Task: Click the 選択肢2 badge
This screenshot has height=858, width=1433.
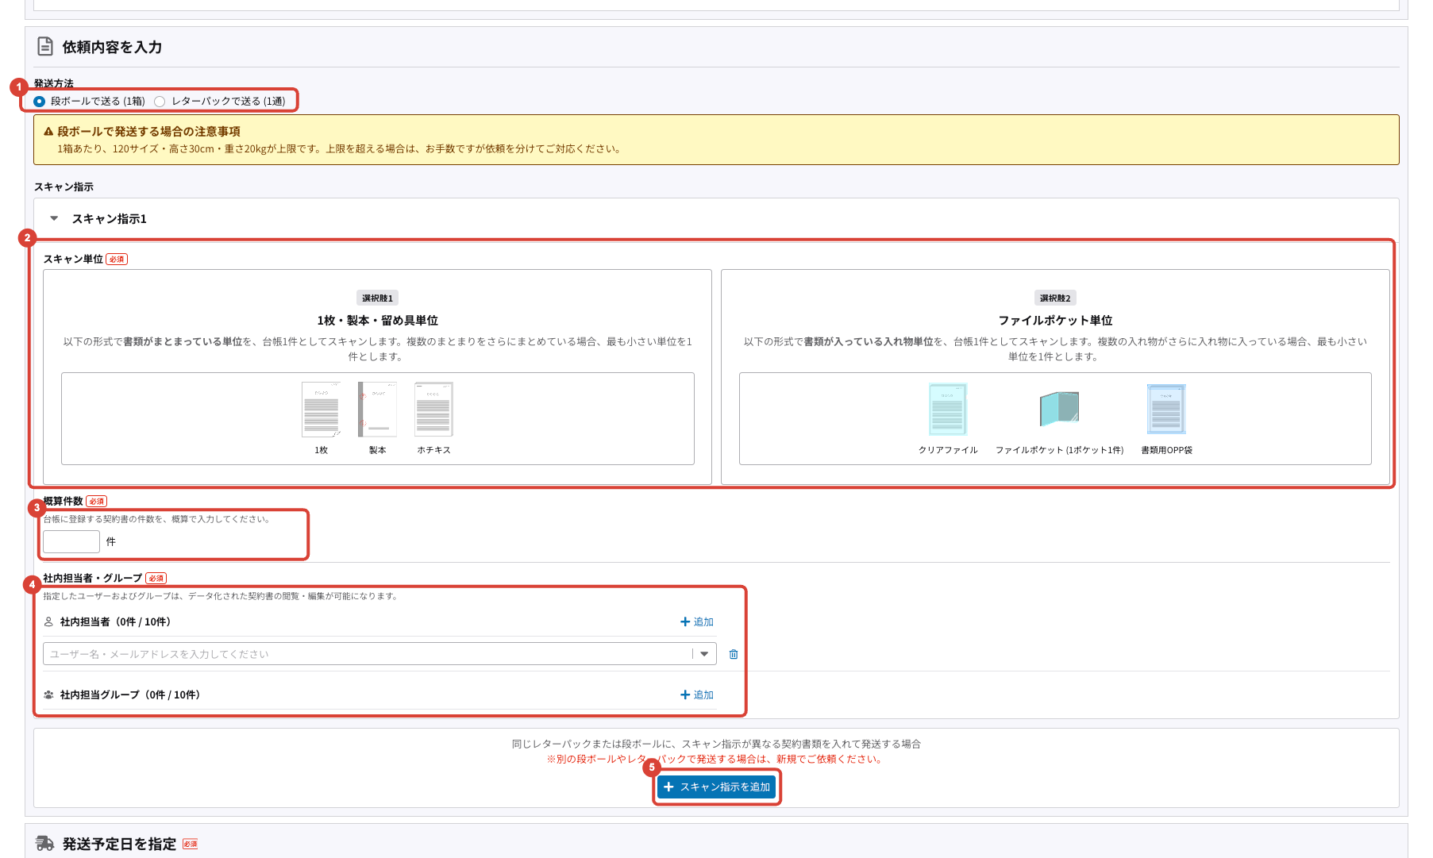Action: (1055, 298)
